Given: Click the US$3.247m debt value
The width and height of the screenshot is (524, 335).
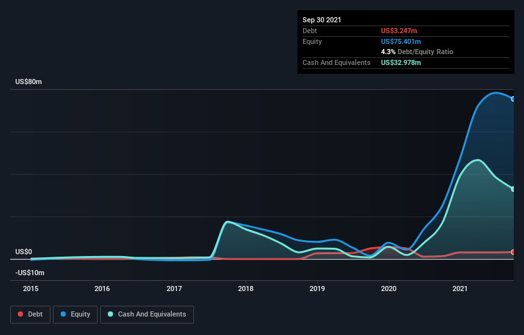Looking at the screenshot, I should coord(399,31).
